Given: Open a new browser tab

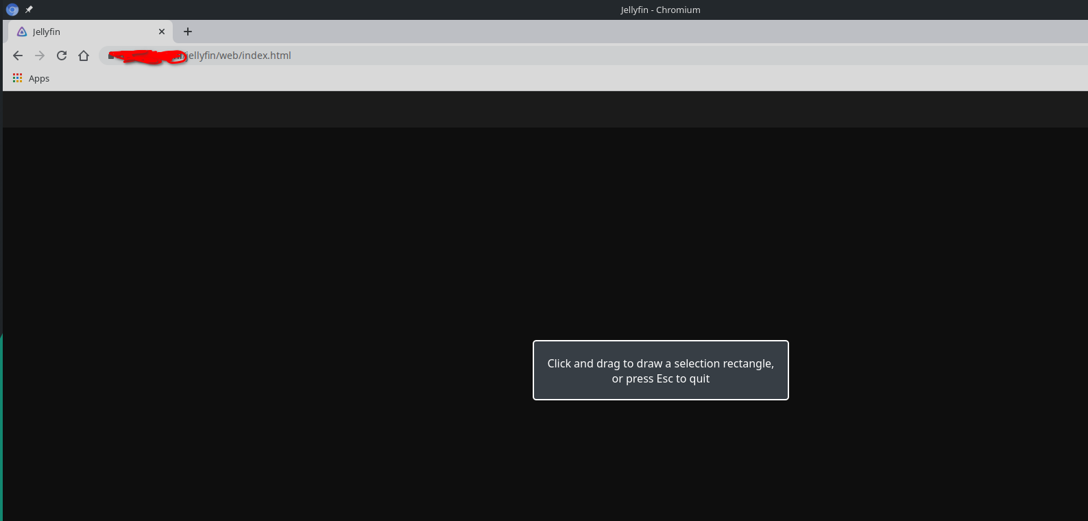Looking at the screenshot, I should coord(188,32).
